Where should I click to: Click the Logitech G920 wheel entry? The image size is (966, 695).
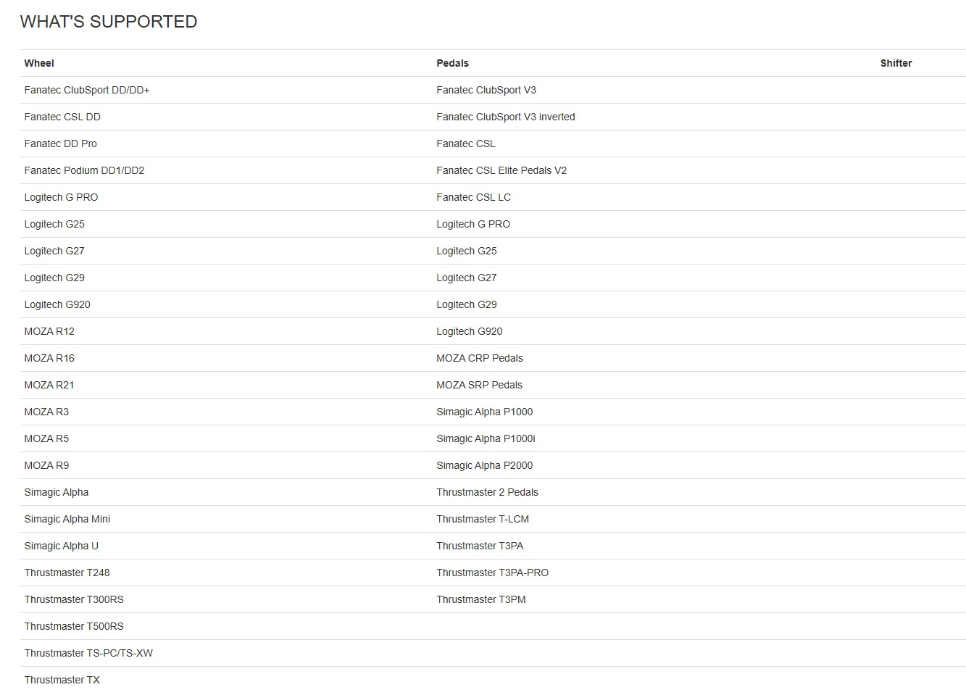pos(57,304)
